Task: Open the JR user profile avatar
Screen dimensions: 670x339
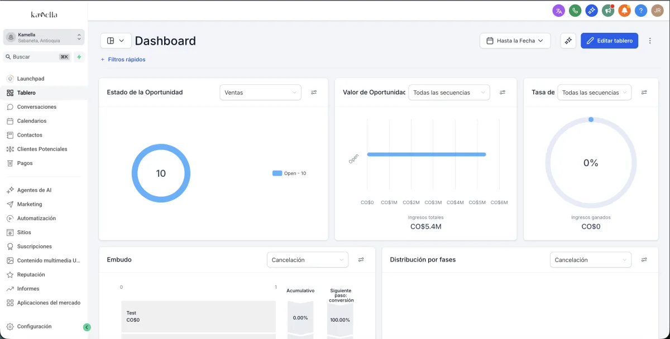Action: pos(657,11)
